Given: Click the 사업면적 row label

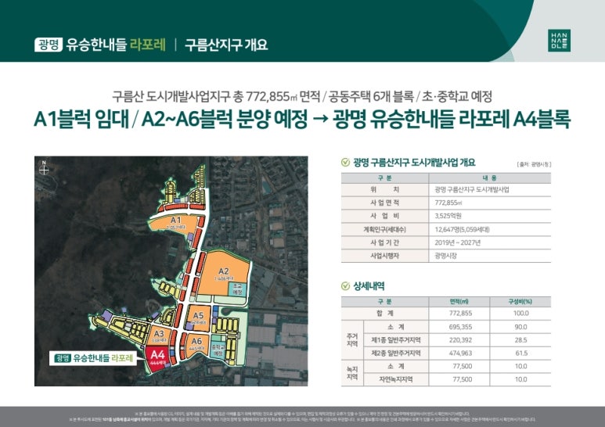Looking at the screenshot, I should pos(385,203).
